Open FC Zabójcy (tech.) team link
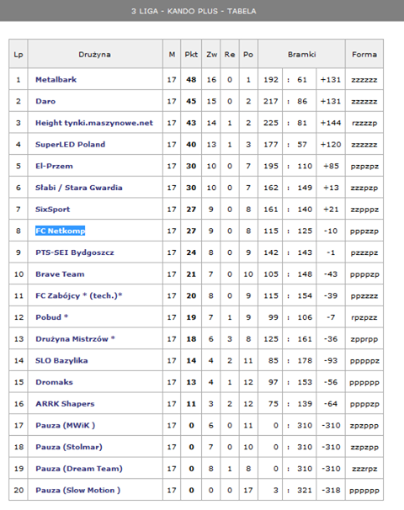Viewport: 404px width, 510px height. coord(79,295)
